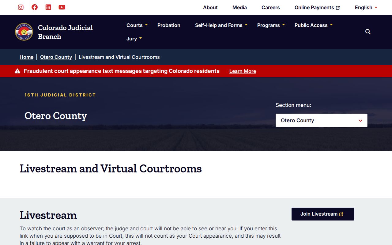Screen dimensions: 392x245
Task: Open the Otero County section menu dropdown
Action: [322, 120]
